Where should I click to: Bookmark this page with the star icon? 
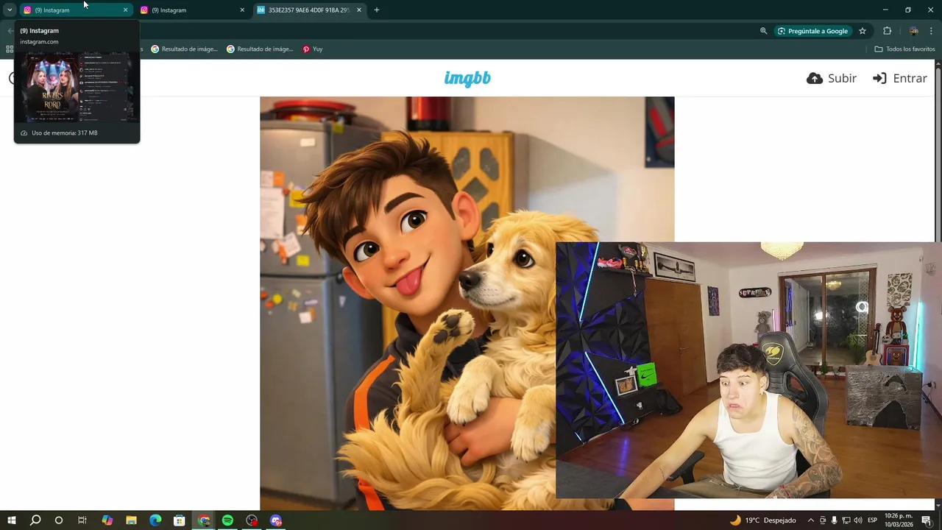[x=863, y=31]
